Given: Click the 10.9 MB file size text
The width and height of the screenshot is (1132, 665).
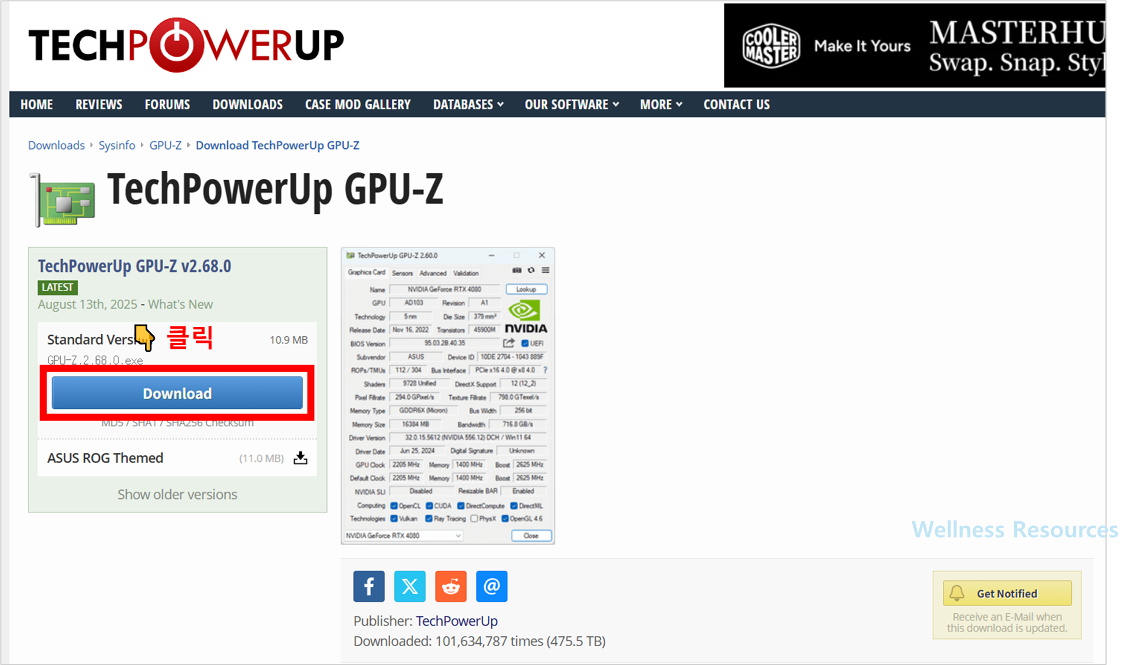Looking at the screenshot, I should (289, 340).
